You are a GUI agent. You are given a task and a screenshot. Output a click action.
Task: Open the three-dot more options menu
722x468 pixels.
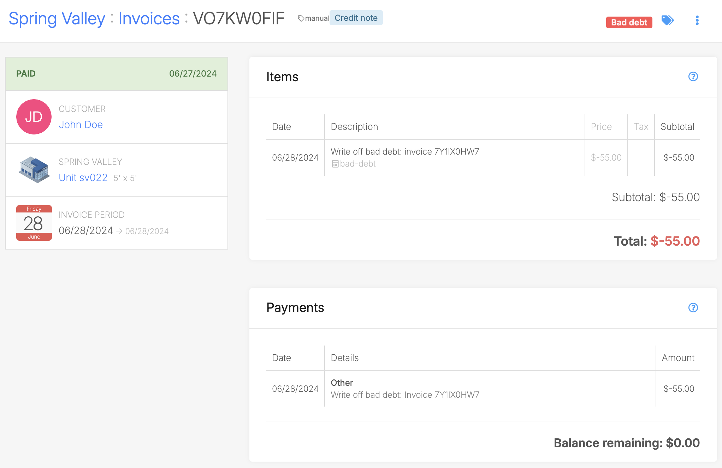[x=697, y=20]
